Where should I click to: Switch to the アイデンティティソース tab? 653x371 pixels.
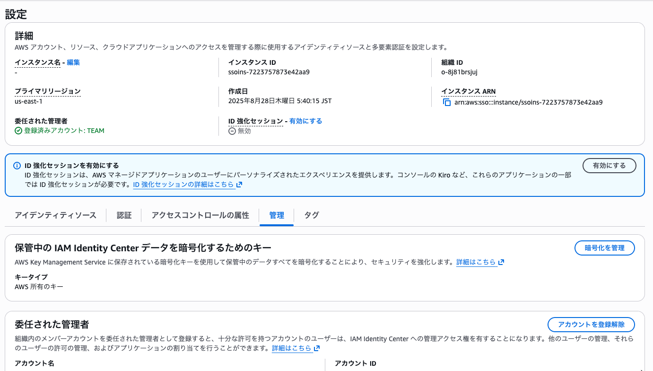point(55,215)
